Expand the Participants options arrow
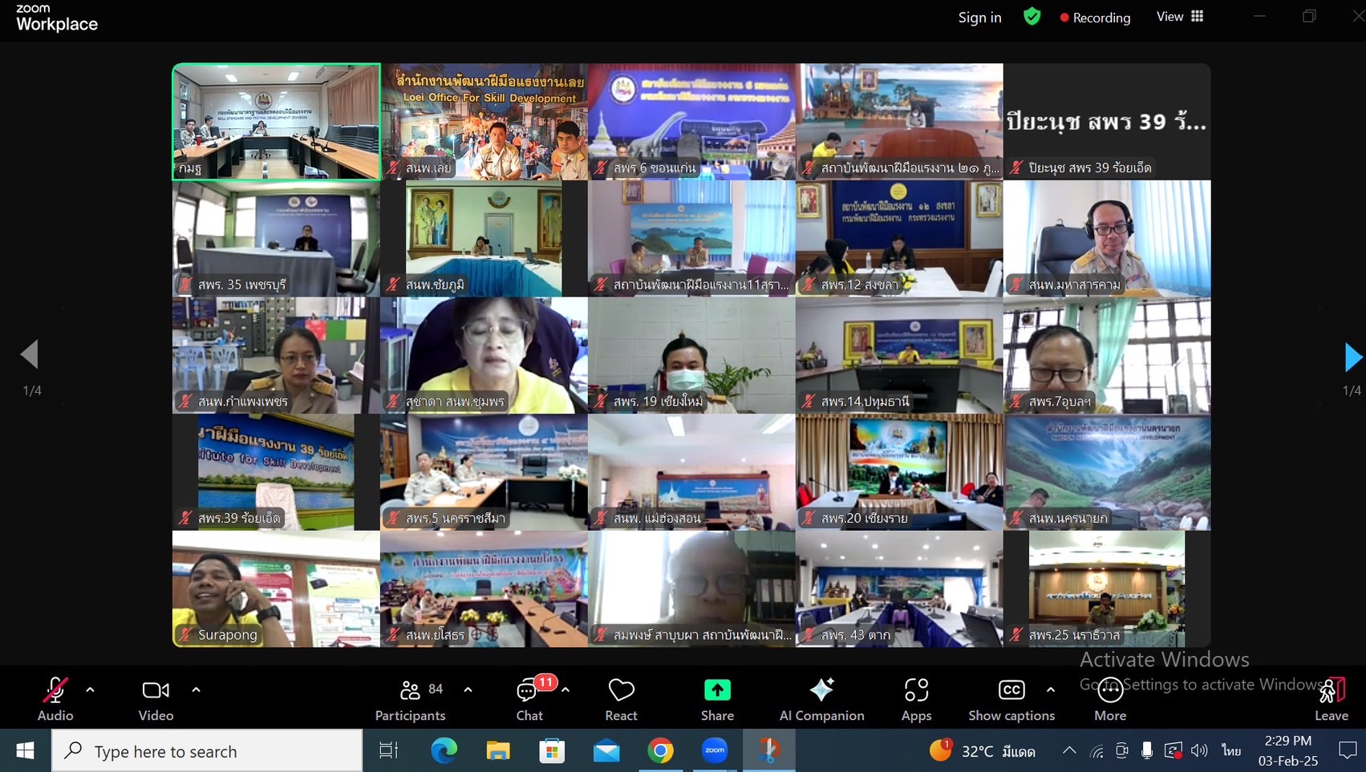The width and height of the screenshot is (1366, 772). pyautogui.click(x=468, y=689)
